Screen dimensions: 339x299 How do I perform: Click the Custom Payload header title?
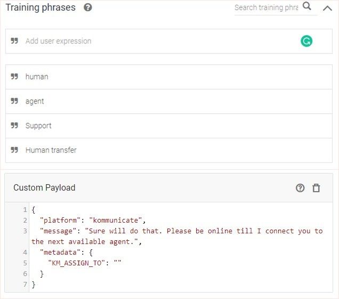[44, 188]
